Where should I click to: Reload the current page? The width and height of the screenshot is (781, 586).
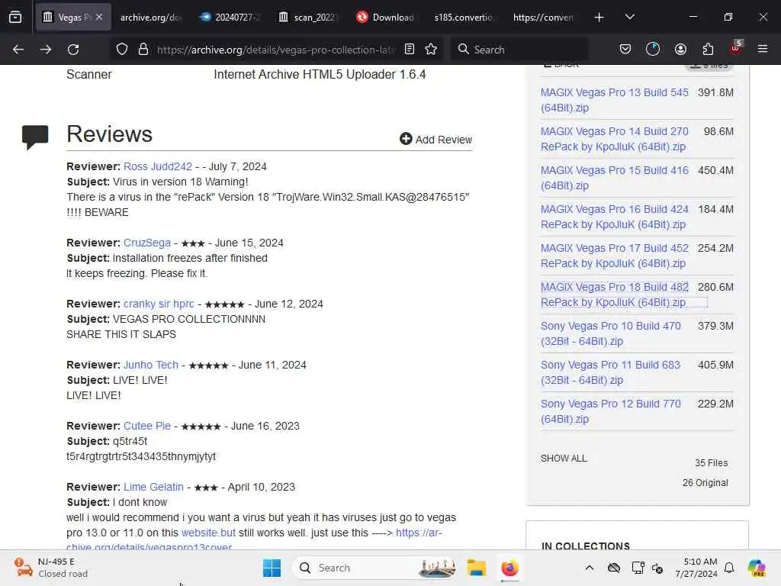73,50
